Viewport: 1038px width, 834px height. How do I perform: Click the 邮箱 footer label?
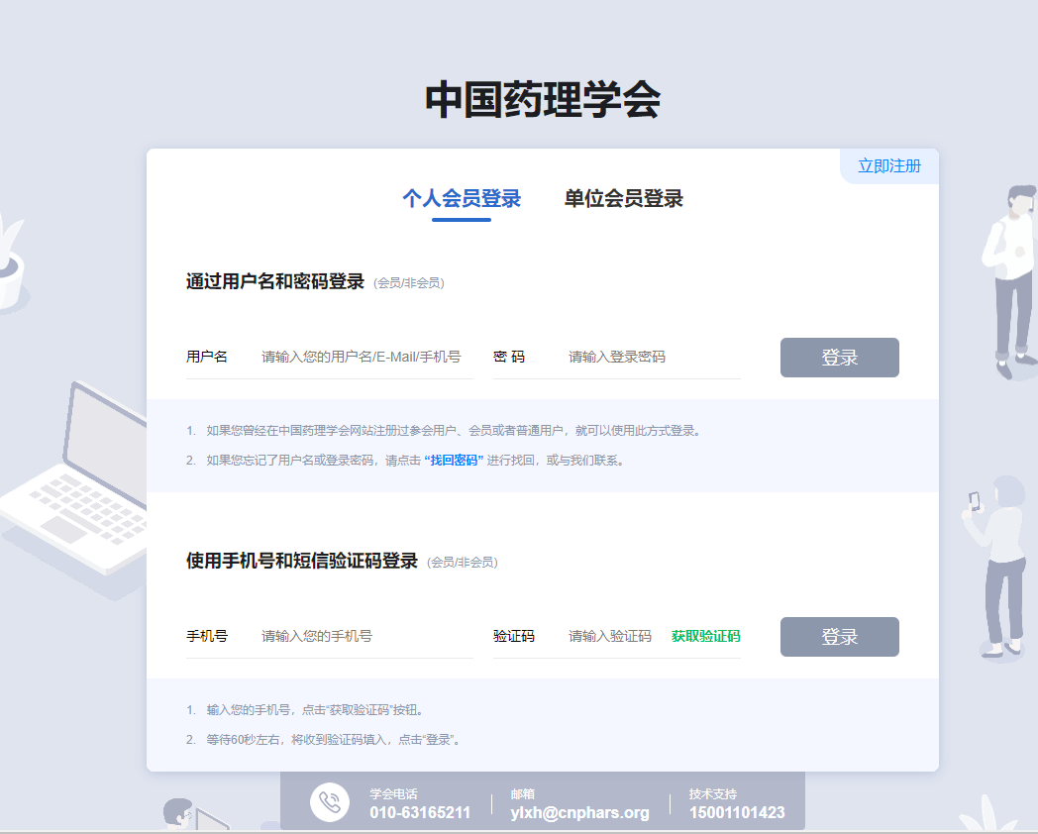522,793
